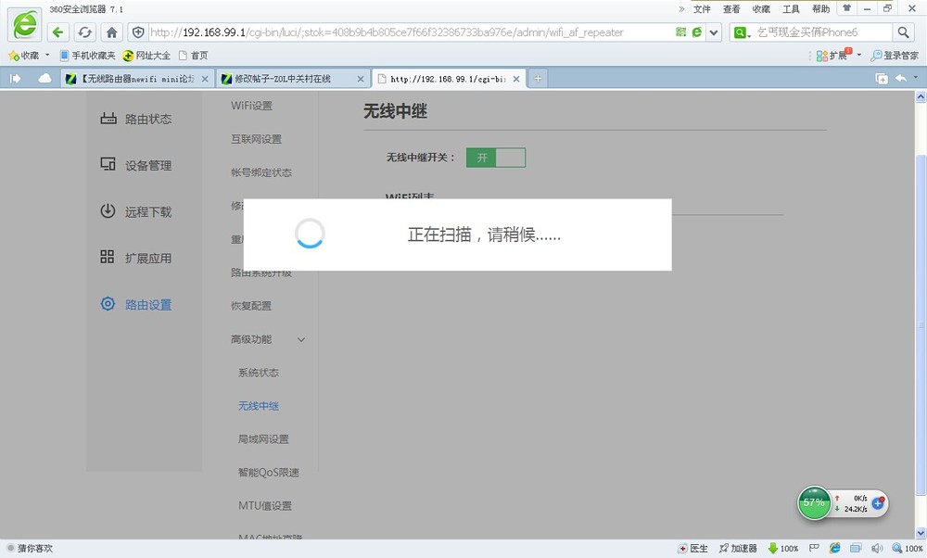The width and height of the screenshot is (927, 558).
Task: Select 远程下载 in the router sidebar
Action: 136,211
